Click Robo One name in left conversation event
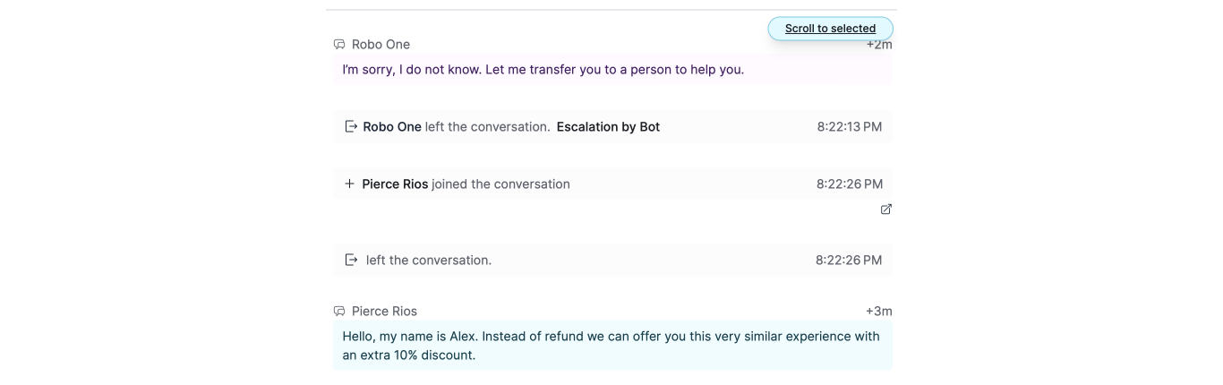 (392, 127)
